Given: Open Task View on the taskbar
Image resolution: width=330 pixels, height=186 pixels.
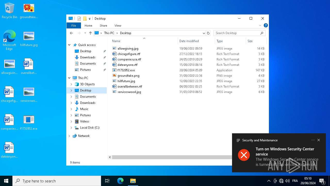Looking at the screenshot, I should 107,181.
